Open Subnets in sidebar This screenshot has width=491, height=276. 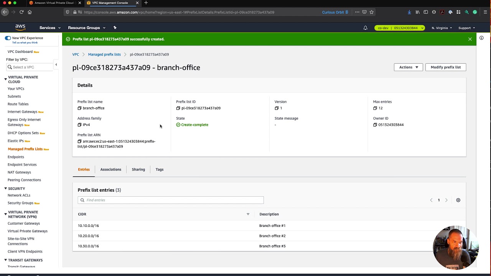[14, 96]
